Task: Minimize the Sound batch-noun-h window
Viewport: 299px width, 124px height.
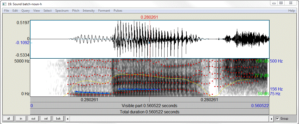Action: pyautogui.click(x=274, y=3)
